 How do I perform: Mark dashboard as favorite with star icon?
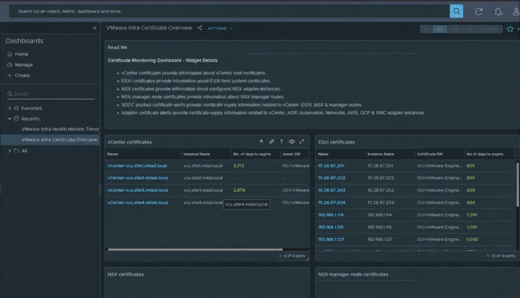[x=510, y=29]
